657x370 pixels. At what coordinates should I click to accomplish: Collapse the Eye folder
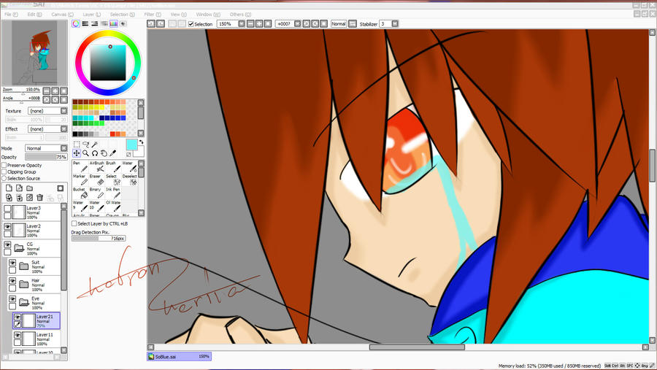(24, 303)
